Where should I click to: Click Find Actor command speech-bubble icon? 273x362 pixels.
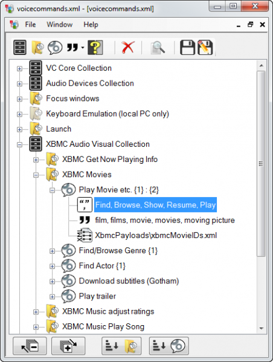click(68, 266)
